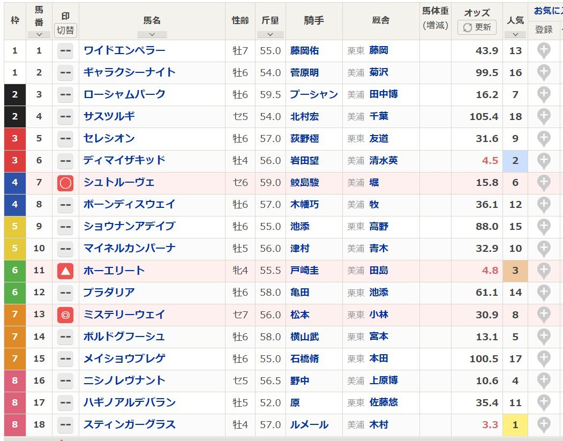Viewport: 563px width, 441px height.
Task: Set a mark on ローシャムパーク row
Action: coord(65,94)
